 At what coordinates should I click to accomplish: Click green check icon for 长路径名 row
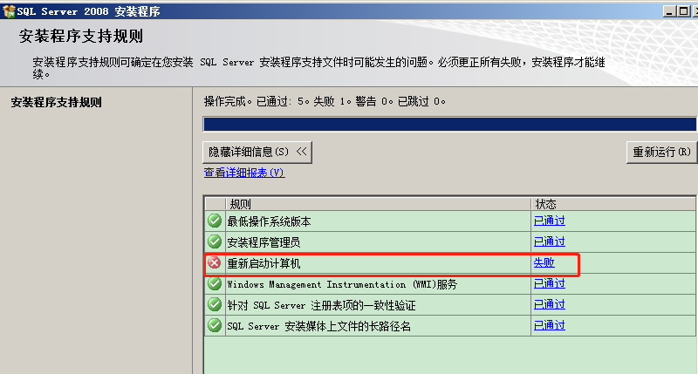click(x=215, y=325)
